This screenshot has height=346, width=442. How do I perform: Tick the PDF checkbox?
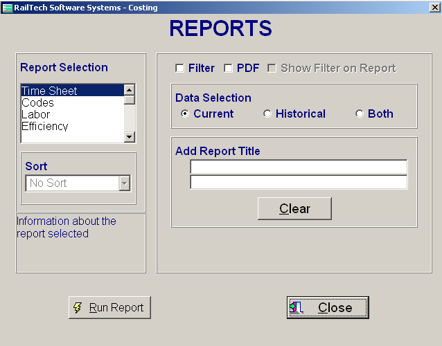click(228, 69)
